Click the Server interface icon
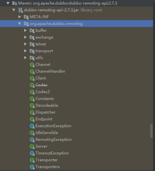155x171 pixels. click(32, 146)
